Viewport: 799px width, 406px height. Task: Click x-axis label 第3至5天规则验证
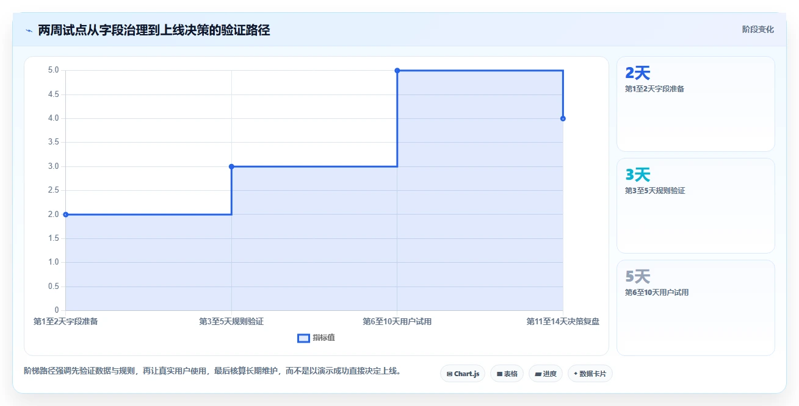(x=231, y=321)
